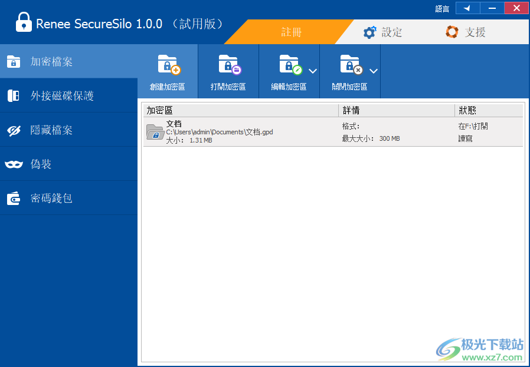Open the 設定 menu
Image resolution: width=530 pixels, height=367 pixels.
(x=390, y=32)
